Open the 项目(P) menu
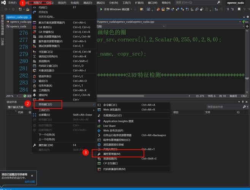The image size is (250, 190). (x=62, y=3)
